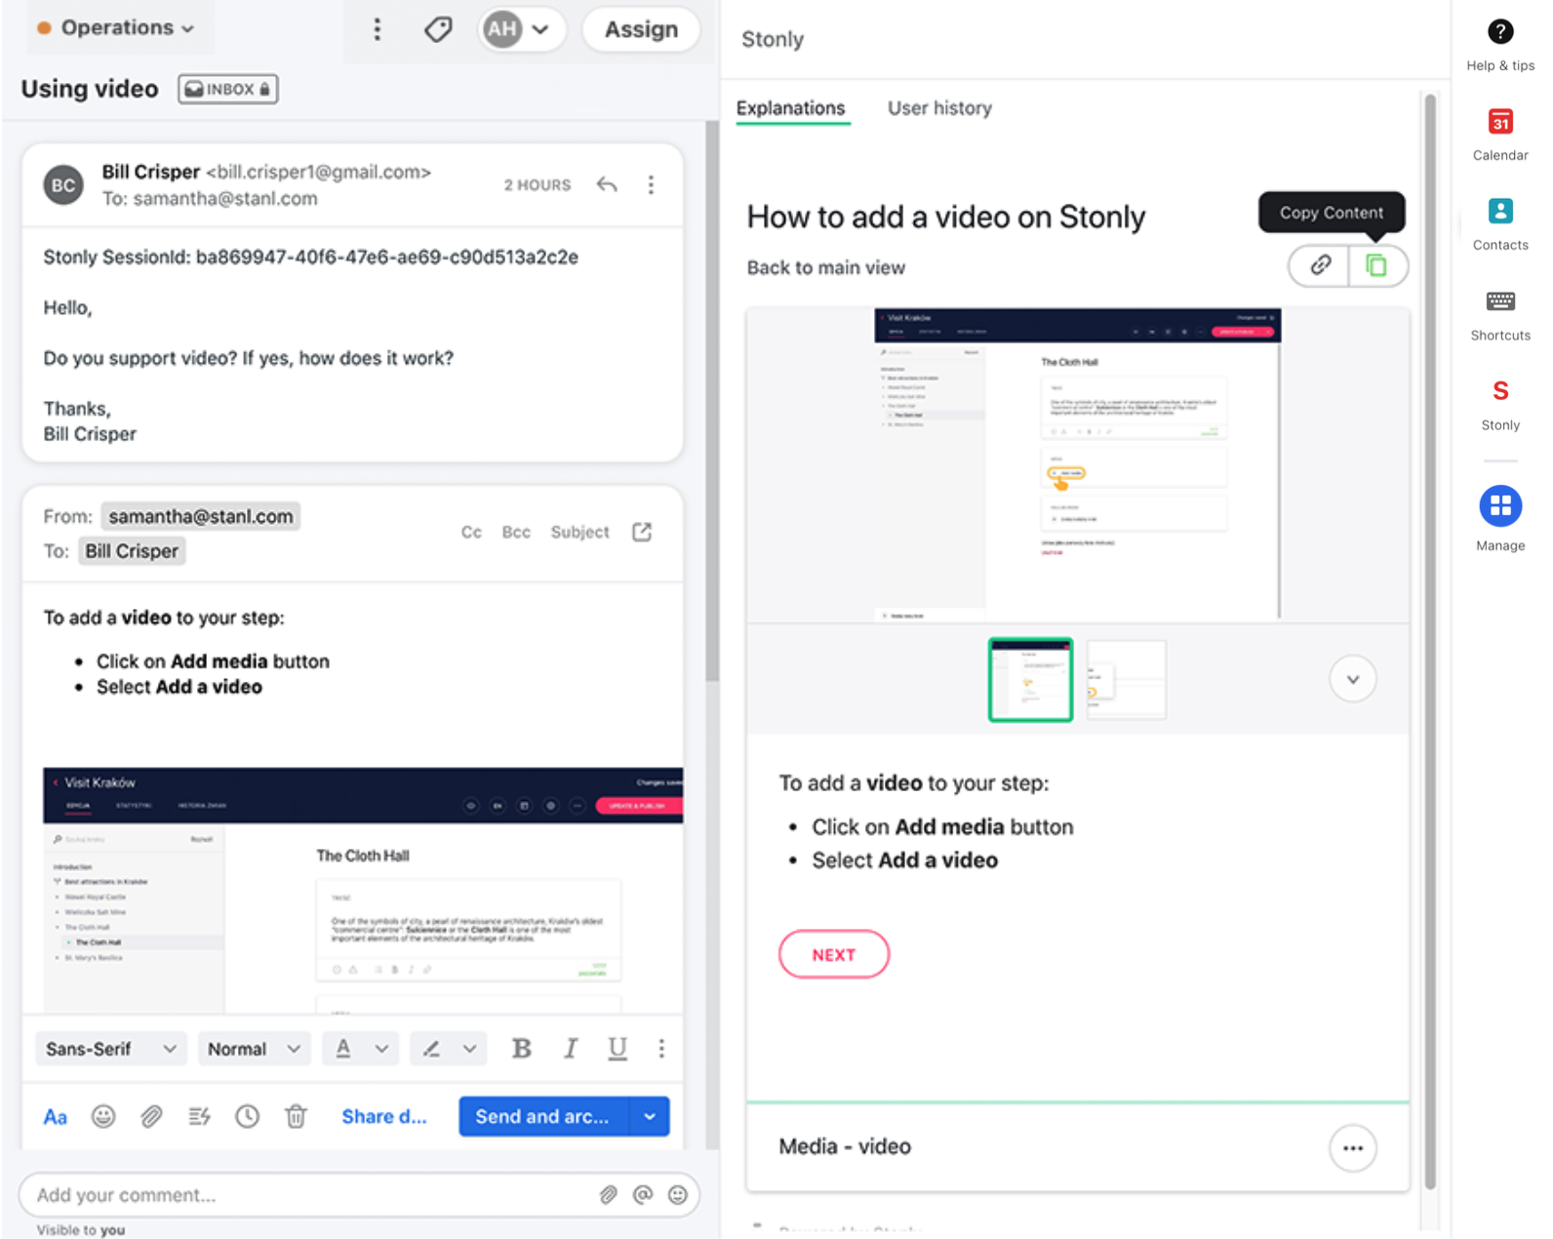
Task: Click the Assign button
Action: pyautogui.click(x=641, y=29)
